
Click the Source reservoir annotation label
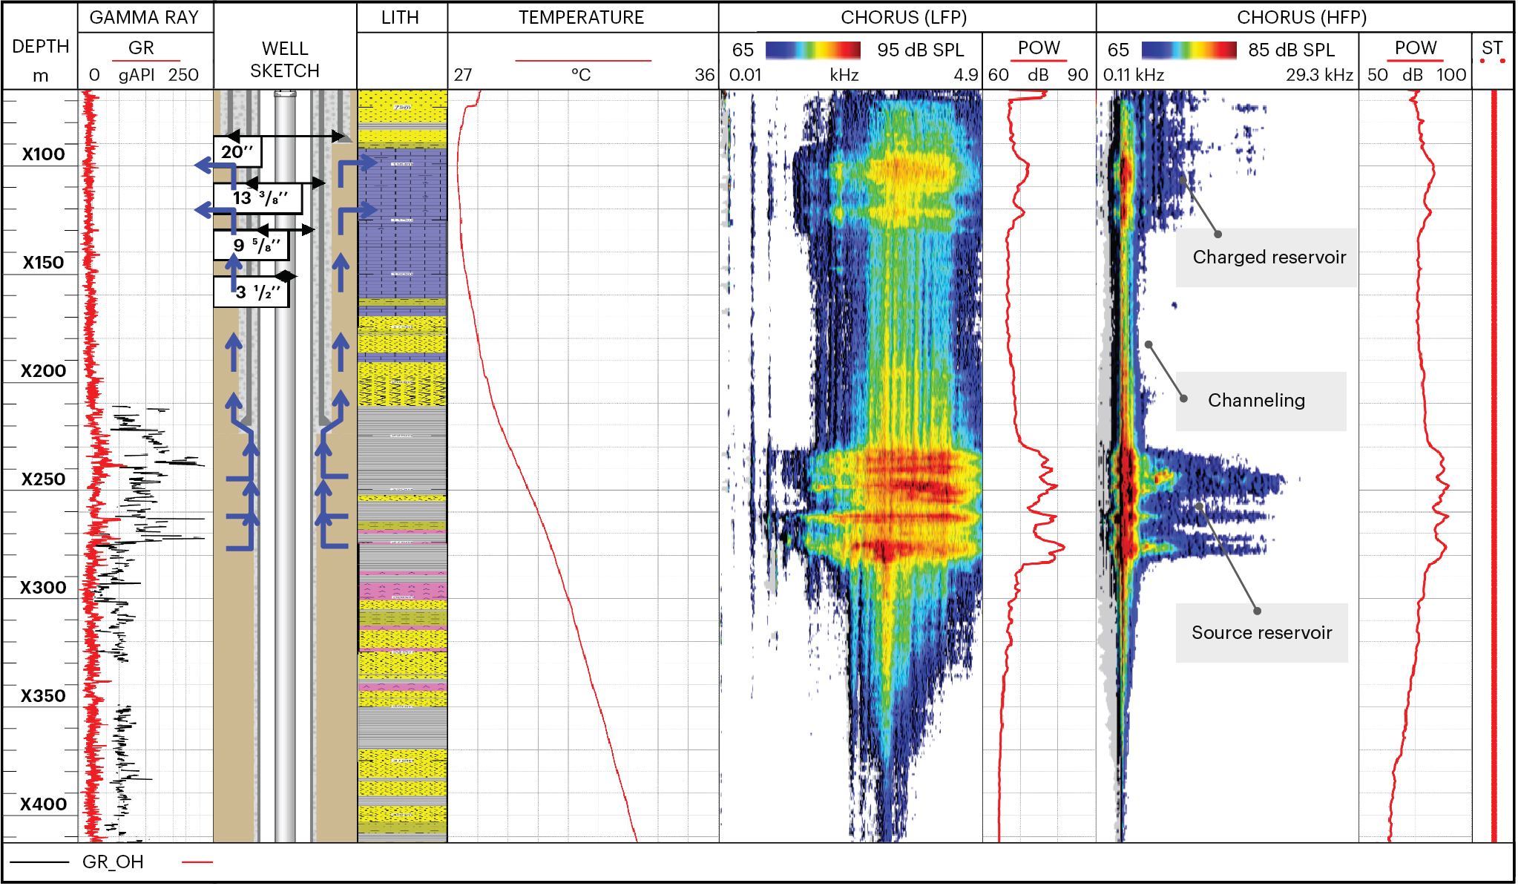(x=1261, y=633)
